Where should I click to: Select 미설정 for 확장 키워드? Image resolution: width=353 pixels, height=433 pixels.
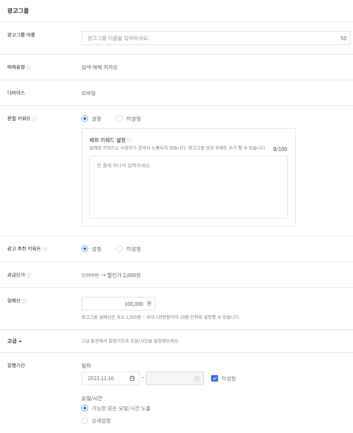coord(119,119)
